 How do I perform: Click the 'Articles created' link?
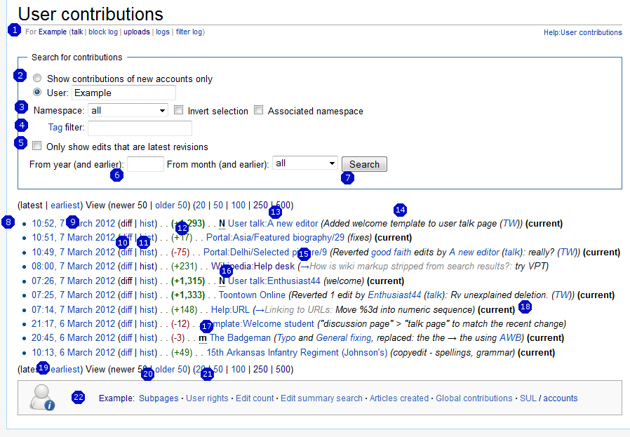point(399,398)
